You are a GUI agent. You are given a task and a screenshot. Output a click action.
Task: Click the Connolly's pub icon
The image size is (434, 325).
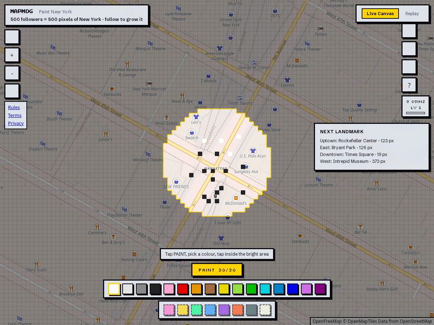pos(410,247)
